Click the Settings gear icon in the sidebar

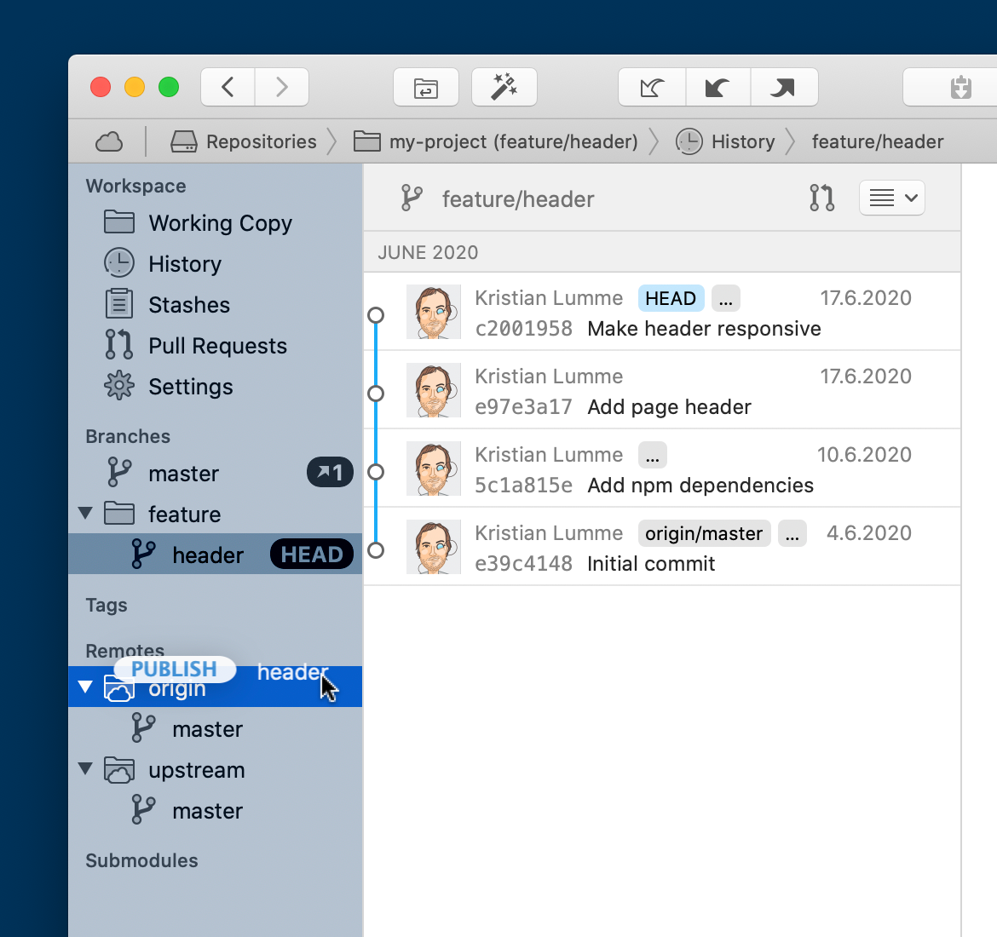click(119, 386)
